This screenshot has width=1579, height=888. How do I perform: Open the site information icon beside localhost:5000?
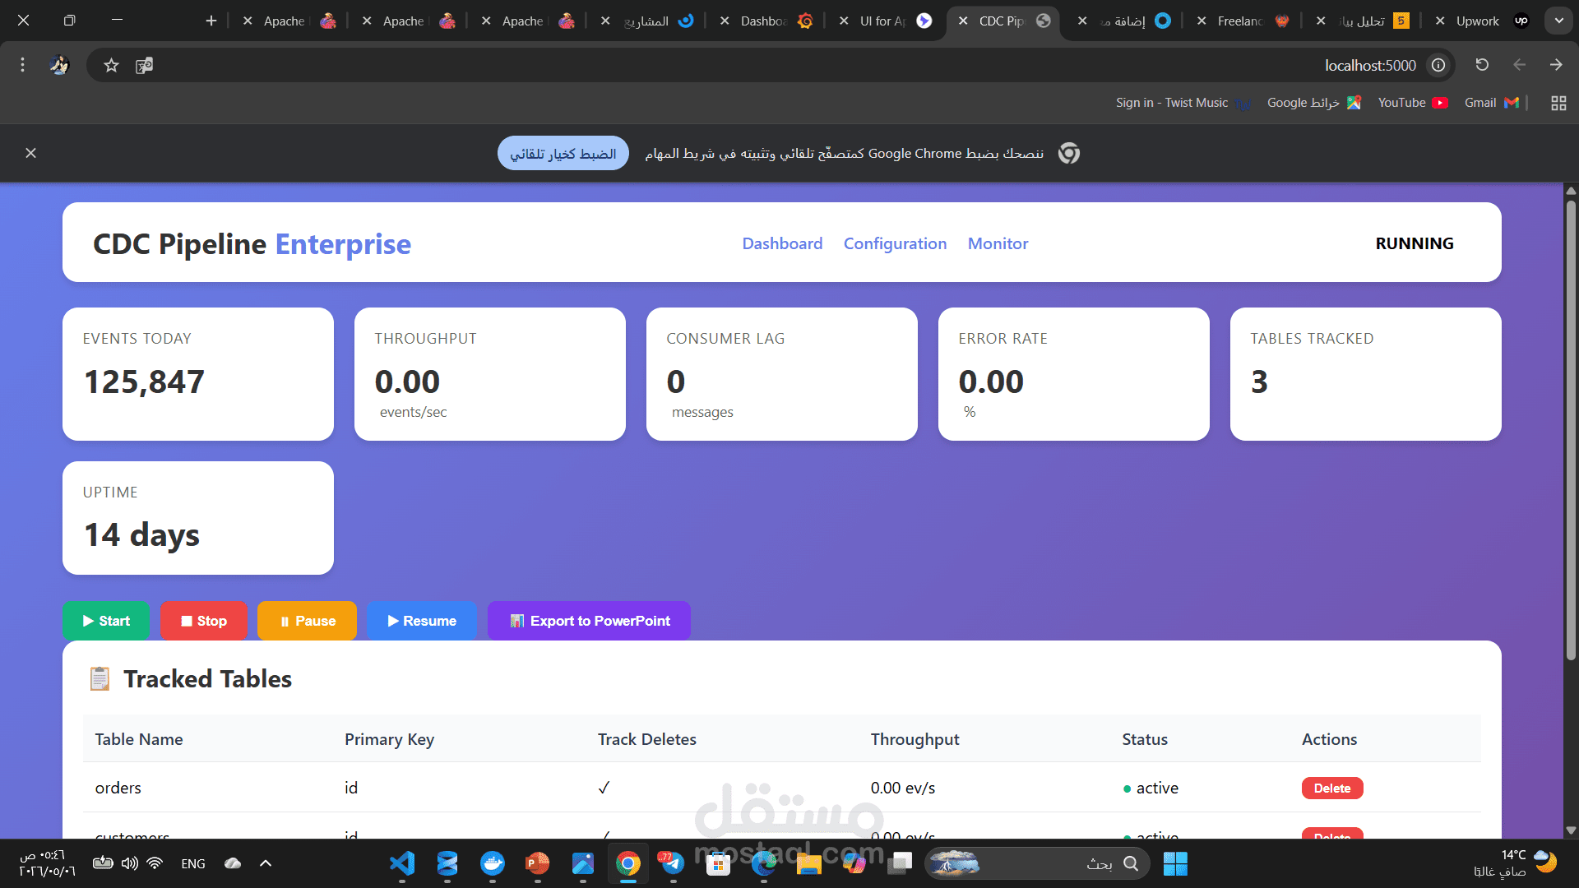coord(1438,65)
